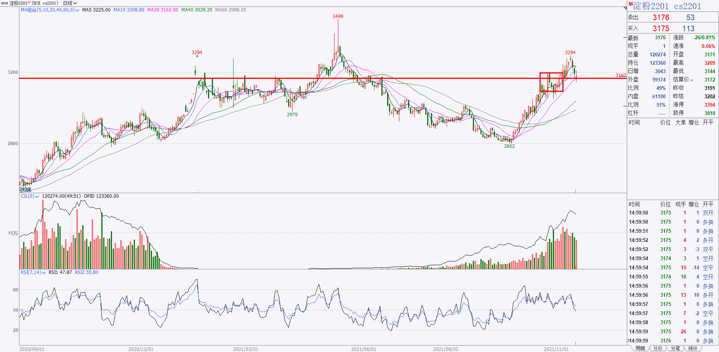Click the 涨跌 value -26/0.81%

click(704, 38)
